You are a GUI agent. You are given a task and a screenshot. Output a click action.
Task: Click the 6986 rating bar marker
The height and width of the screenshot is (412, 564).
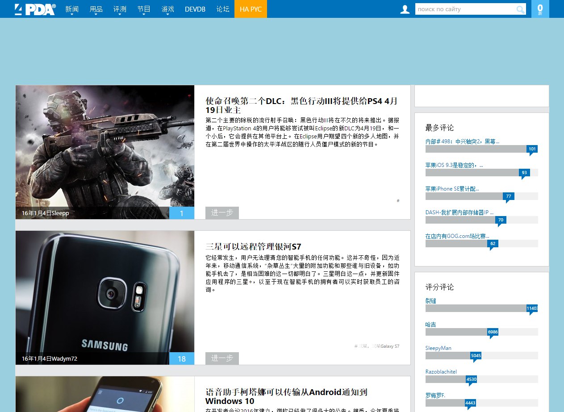click(493, 333)
